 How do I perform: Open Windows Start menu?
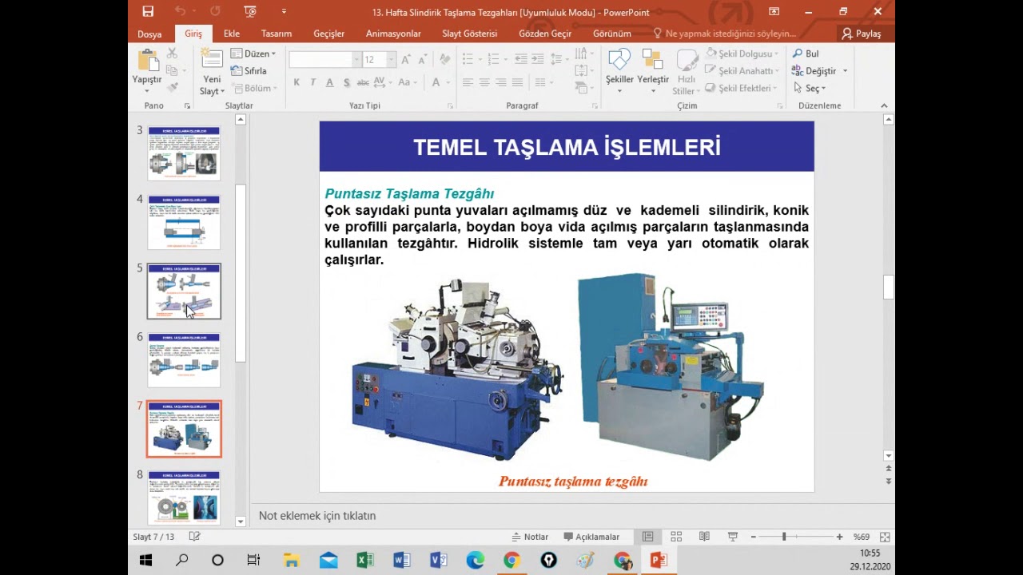(145, 561)
